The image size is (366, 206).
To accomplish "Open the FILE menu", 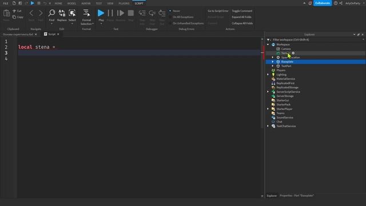I will coord(6,3).
